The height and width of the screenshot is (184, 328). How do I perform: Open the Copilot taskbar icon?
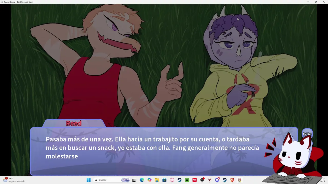pyautogui.click(x=149, y=180)
